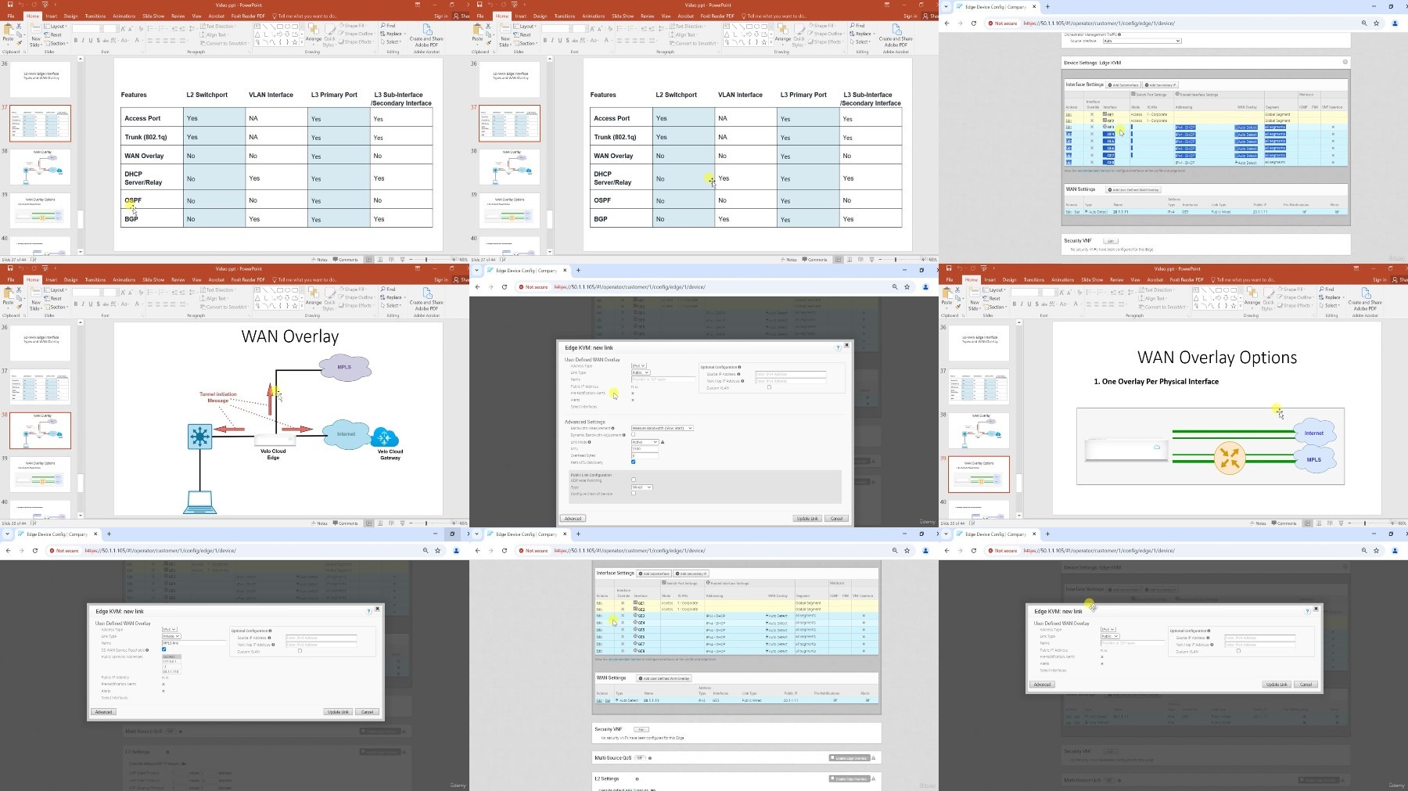This screenshot has width=1408, height=791.
Task: Open Link Type Public dropdown in Advanced Settings dialog
Action: pos(641,372)
